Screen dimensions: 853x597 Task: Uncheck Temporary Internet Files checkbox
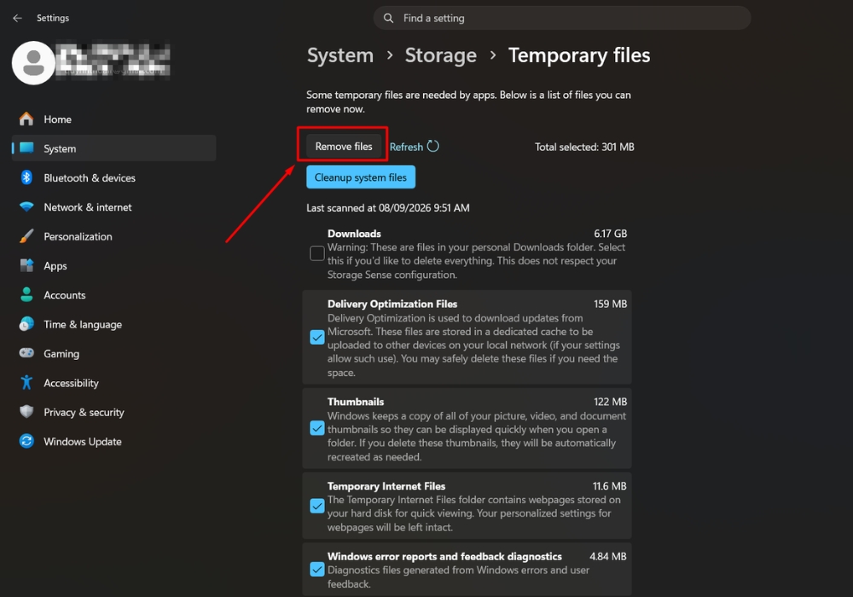(x=317, y=506)
